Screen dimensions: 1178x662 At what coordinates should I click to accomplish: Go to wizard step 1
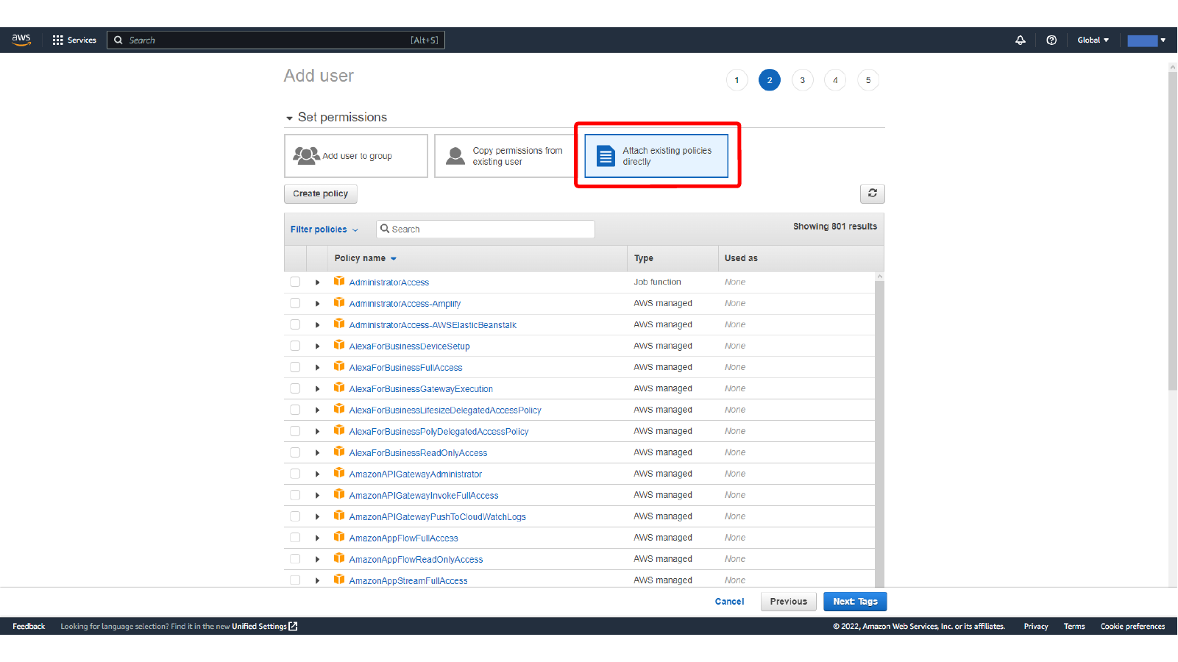pyautogui.click(x=737, y=80)
